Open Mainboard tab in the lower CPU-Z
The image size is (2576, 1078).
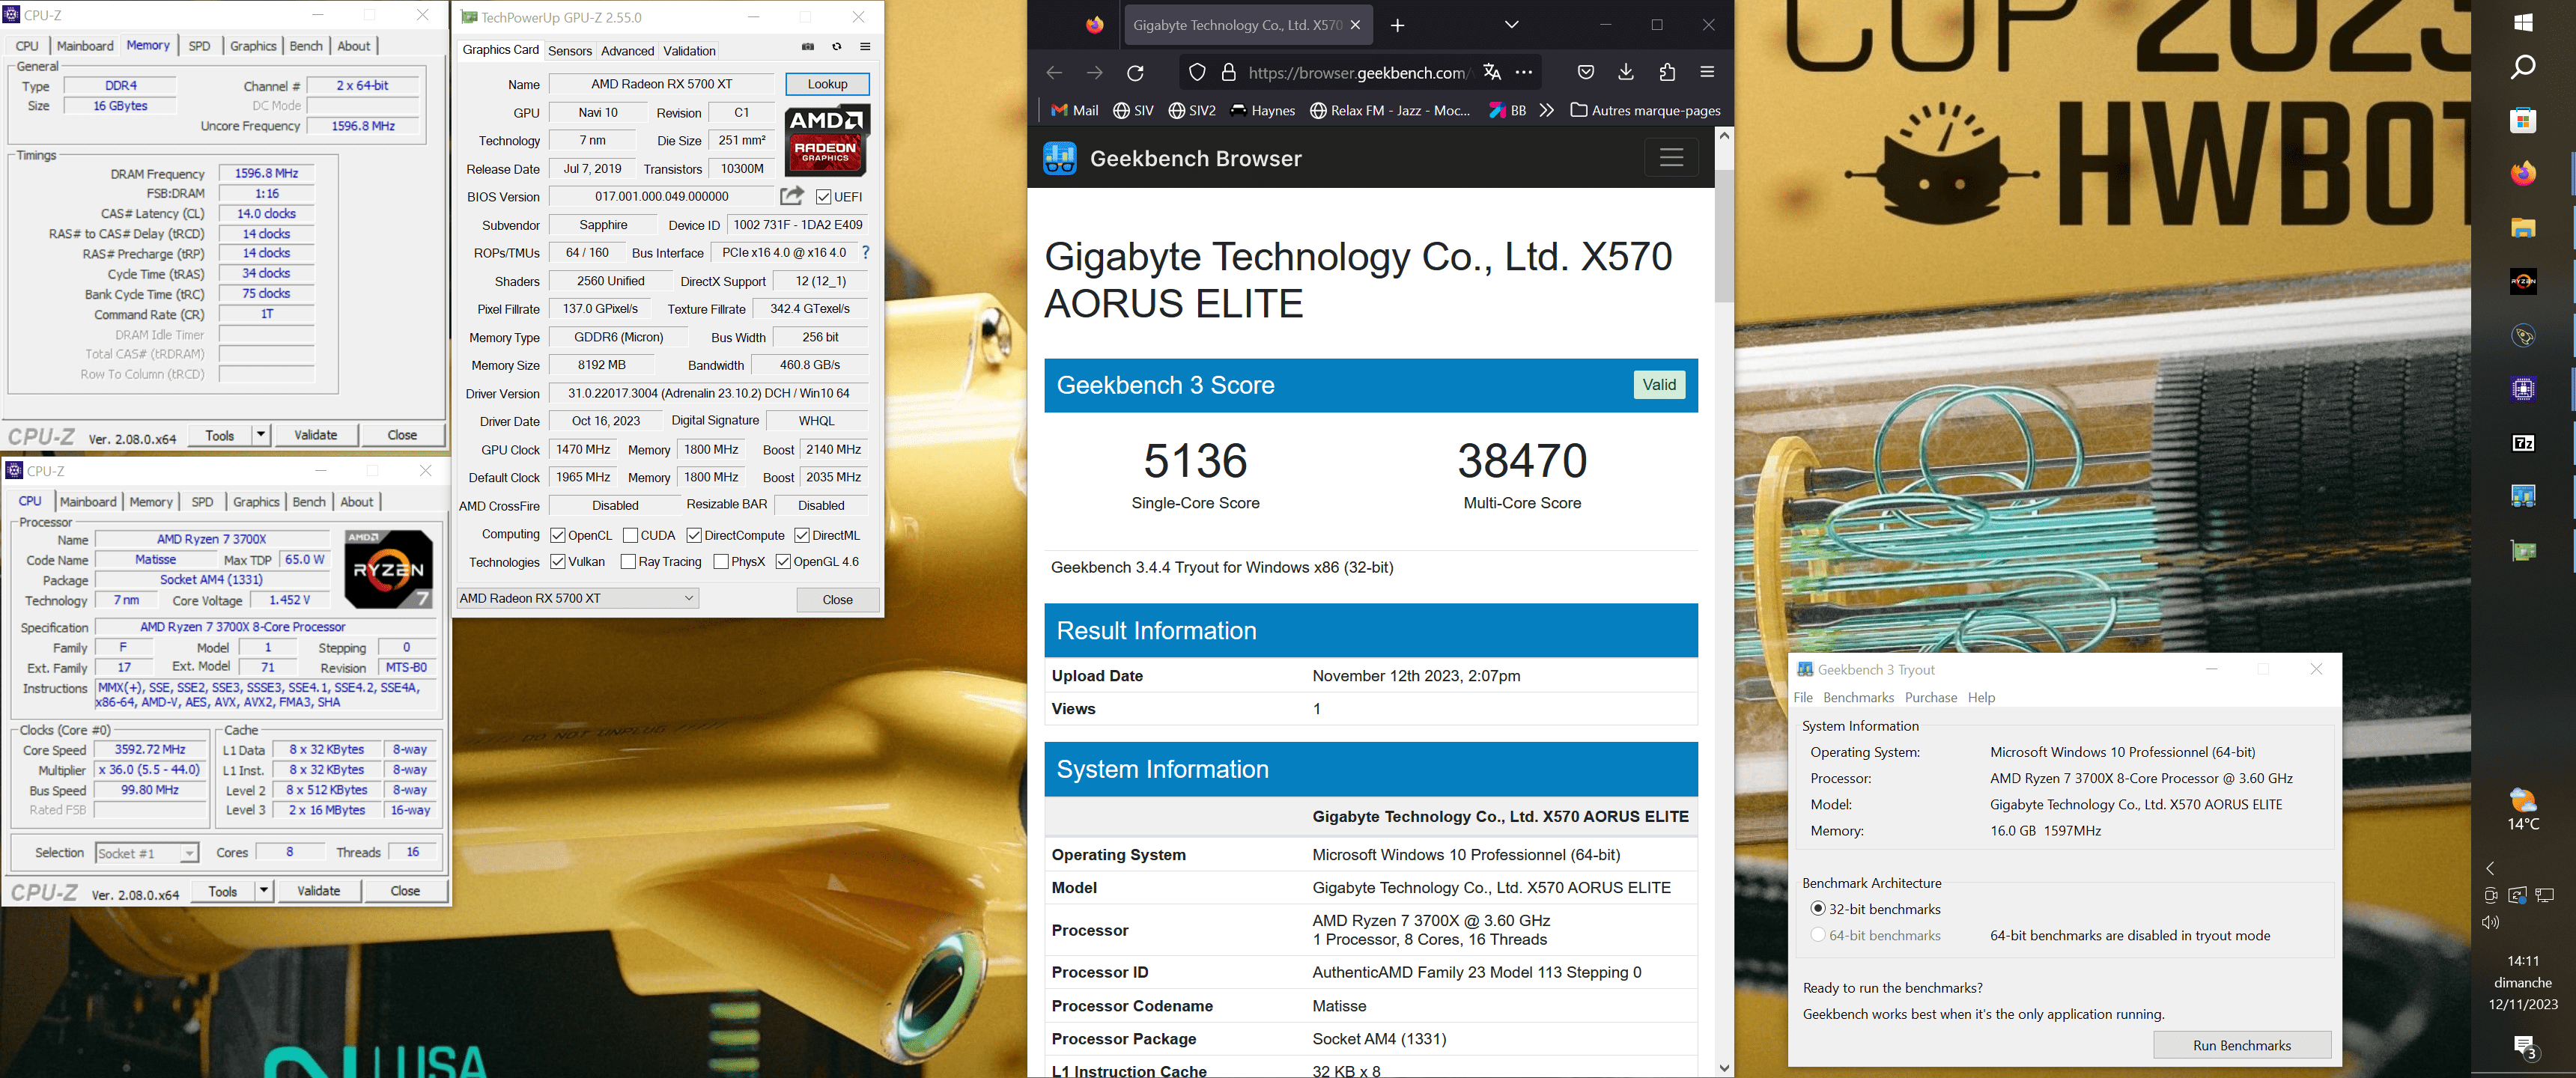click(x=88, y=502)
